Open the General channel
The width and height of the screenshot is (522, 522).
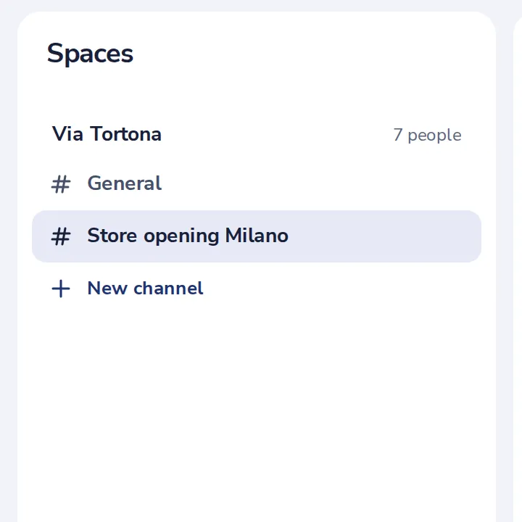pos(257,183)
